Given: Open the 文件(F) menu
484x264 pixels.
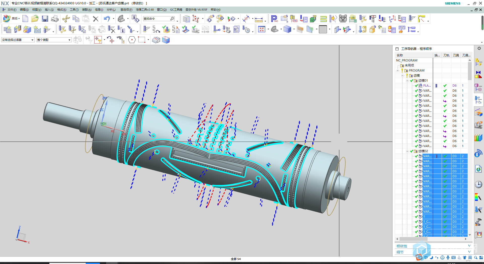Looking at the screenshot, I should [12, 10].
